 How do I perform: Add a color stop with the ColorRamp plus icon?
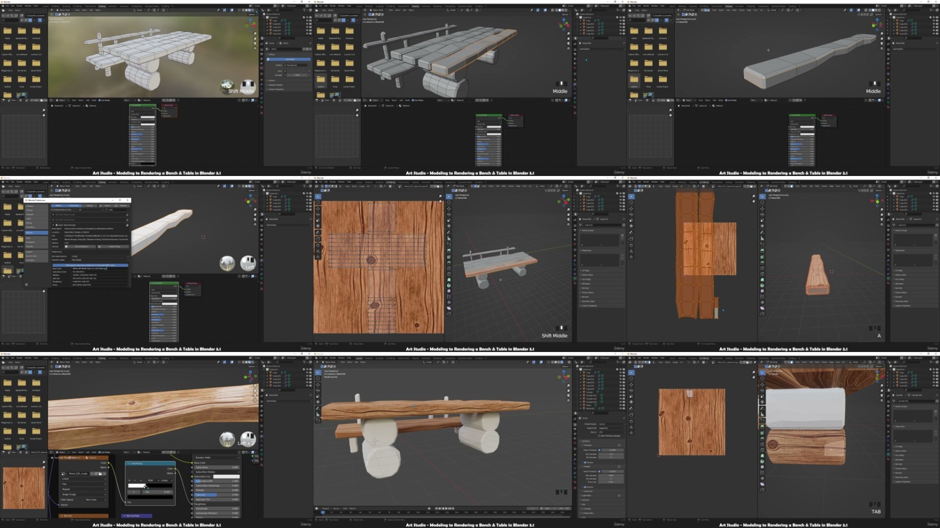pos(130,480)
